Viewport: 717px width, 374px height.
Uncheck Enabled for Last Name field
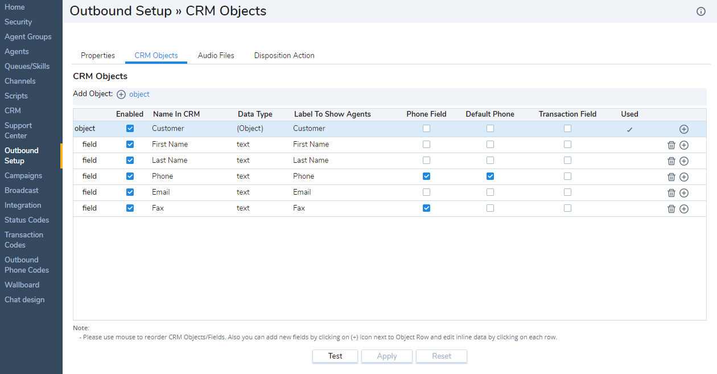pyautogui.click(x=130, y=161)
